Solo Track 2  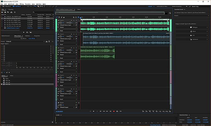click(x=74, y=34)
